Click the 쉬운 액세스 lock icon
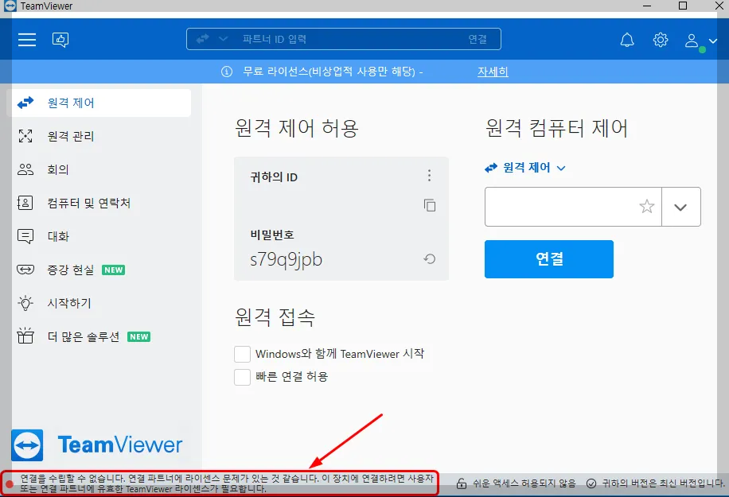This screenshot has height=497, width=729. pyautogui.click(x=462, y=483)
